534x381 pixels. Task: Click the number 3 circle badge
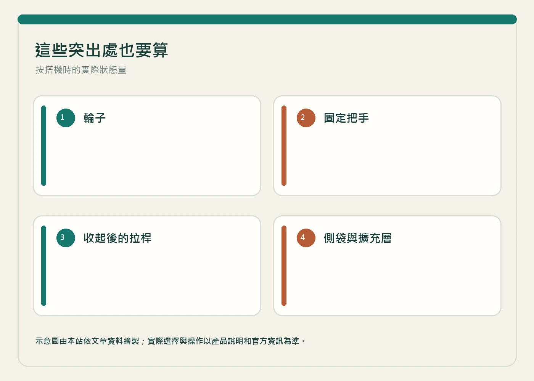(x=66, y=238)
